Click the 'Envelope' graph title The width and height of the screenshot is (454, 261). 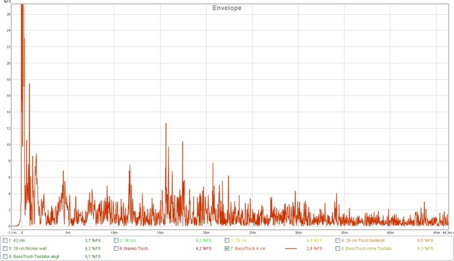tap(226, 8)
